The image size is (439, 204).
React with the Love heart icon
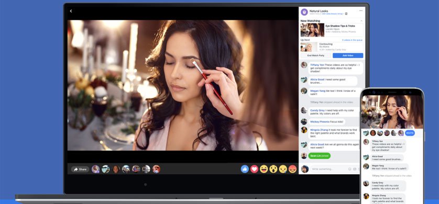(x=254, y=169)
